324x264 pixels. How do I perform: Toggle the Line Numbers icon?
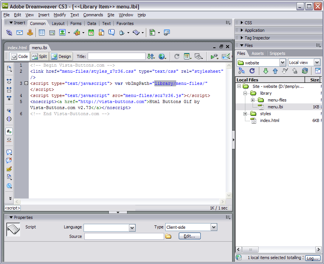pos(9,131)
